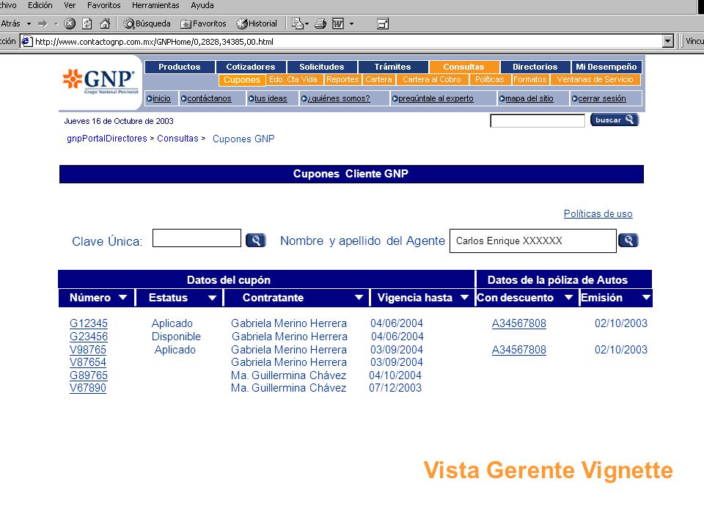The image size is (704, 528).
Task: Go back with the Atrás button
Action: (x=10, y=23)
